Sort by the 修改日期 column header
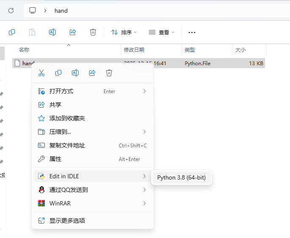Image resolution: width=290 pixels, height=238 pixels. point(134,50)
